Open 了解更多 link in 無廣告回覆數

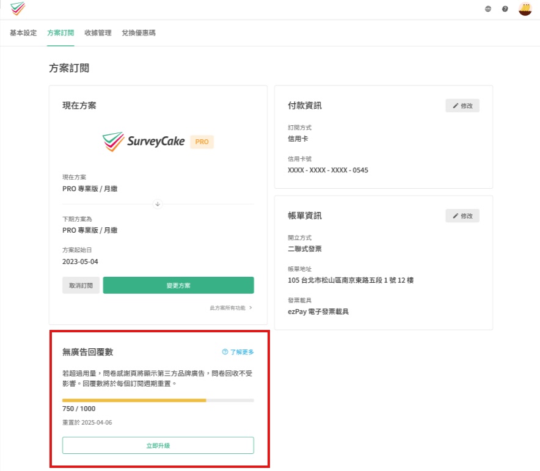click(238, 352)
